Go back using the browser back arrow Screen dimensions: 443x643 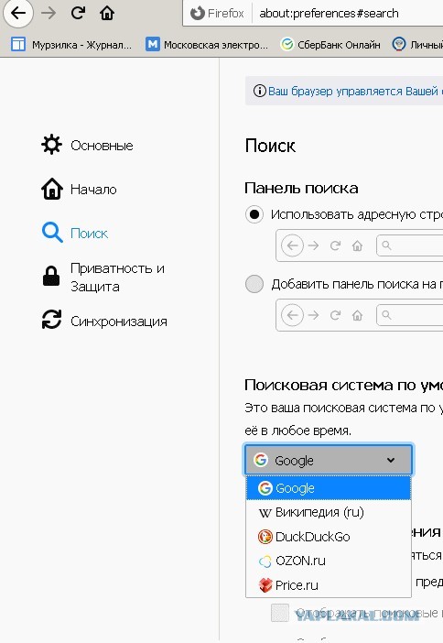pyautogui.click(x=18, y=13)
